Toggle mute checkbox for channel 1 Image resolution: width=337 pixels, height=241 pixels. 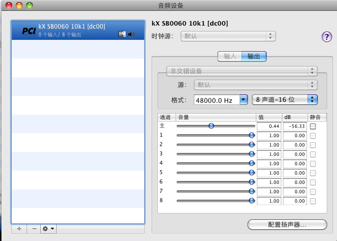point(313,135)
